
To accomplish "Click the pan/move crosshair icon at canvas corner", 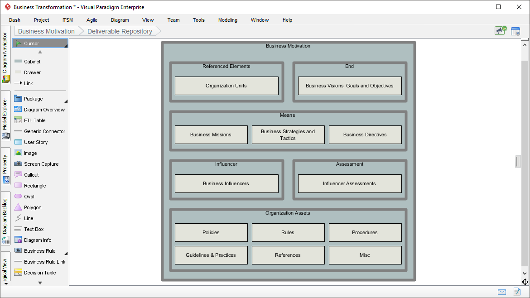I will point(525,282).
